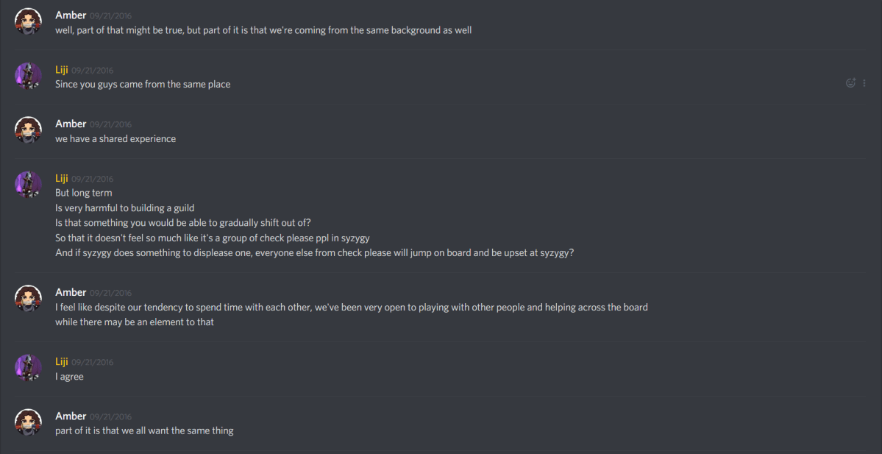This screenshot has width=882, height=454.
Task: Click Liji's avatar beside 'But long term' message
Action: [28, 185]
